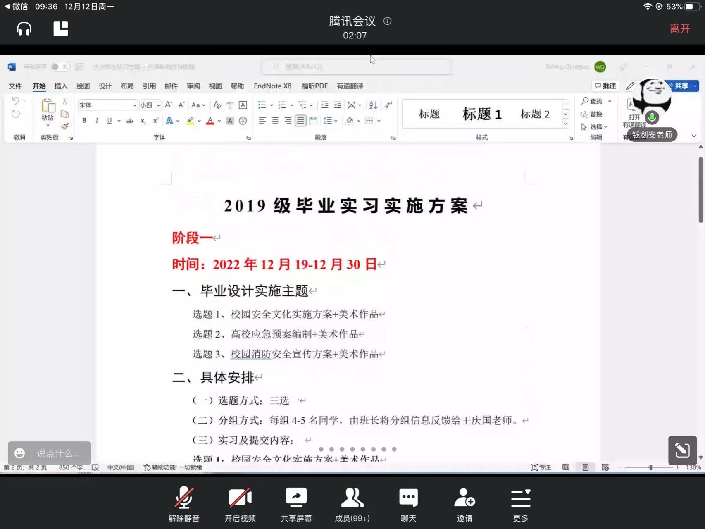
Task: Toggle the AutoSave switch in title bar
Action: 60,67
